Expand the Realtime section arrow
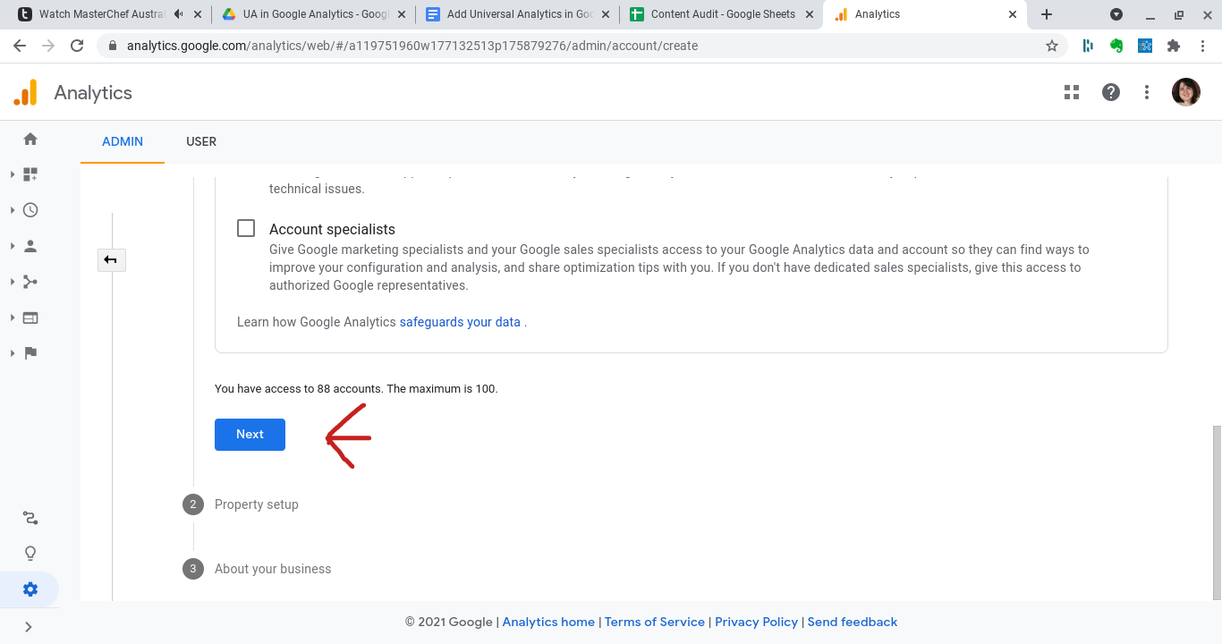Image resolution: width=1222 pixels, height=644 pixels. (13, 210)
